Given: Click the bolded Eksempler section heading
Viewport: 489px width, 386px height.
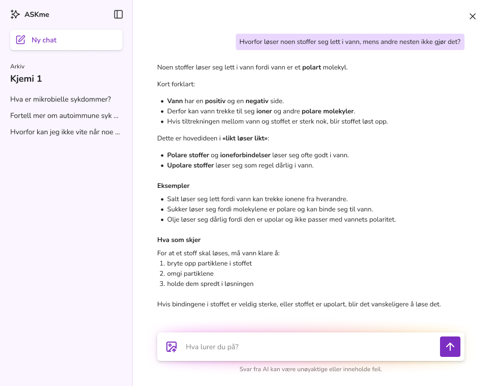Looking at the screenshot, I should 173,186.
